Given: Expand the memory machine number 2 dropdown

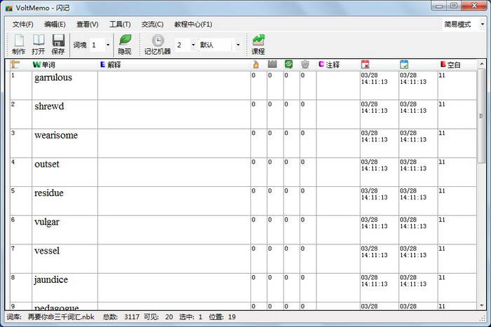Looking at the screenshot, I should [x=193, y=45].
